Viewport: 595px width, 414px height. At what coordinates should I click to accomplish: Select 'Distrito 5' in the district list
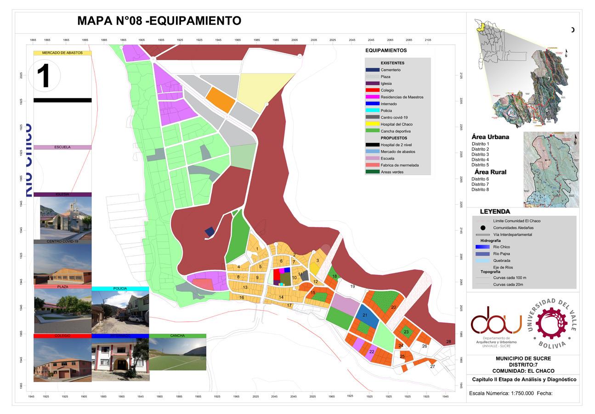pos(480,165)
